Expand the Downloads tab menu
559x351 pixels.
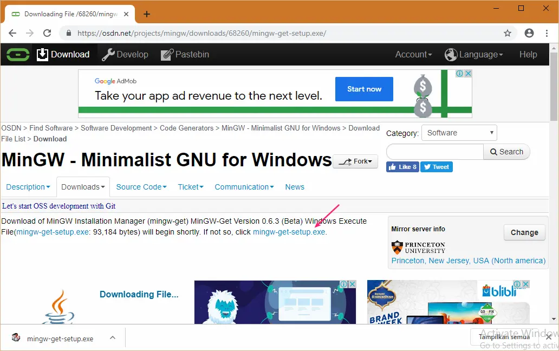click(x=83, y=187)
